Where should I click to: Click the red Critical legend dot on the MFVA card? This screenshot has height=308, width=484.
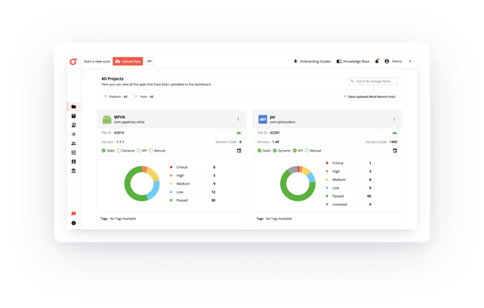pos(171,167)
